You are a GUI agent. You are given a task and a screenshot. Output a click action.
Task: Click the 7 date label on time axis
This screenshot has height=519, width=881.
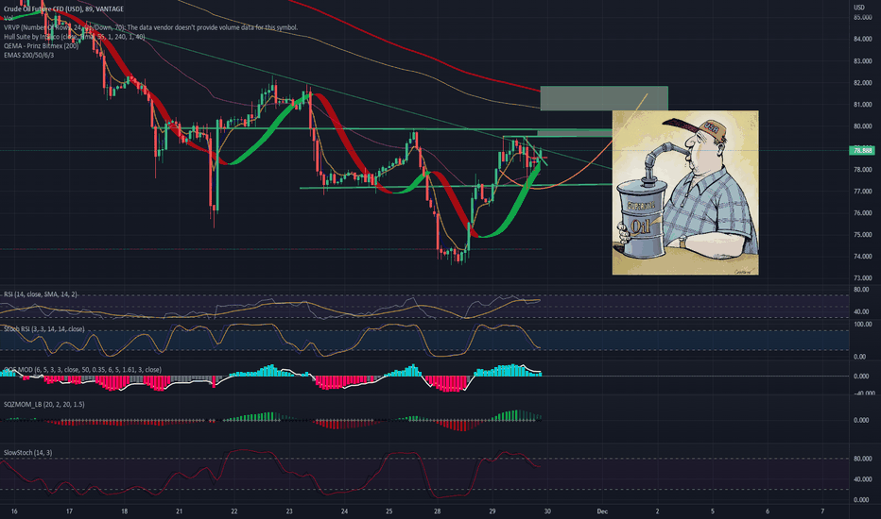[822, 511]
